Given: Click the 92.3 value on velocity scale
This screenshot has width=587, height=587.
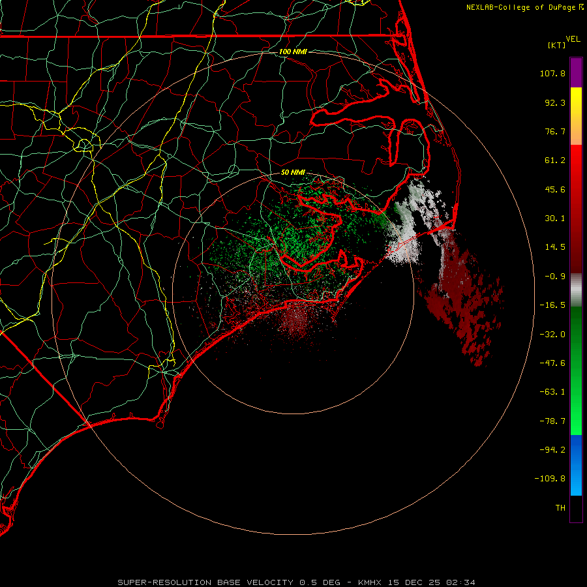Looking at the screenshot, I should 555,102.
